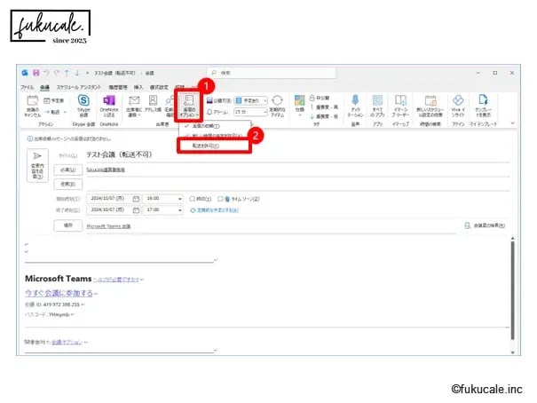Open Viva Insights add-in

[458, 102]
